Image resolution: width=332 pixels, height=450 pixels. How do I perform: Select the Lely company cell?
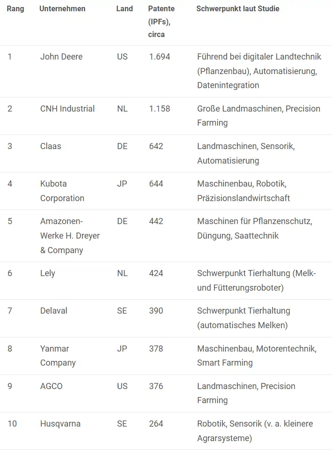point(48,273)
